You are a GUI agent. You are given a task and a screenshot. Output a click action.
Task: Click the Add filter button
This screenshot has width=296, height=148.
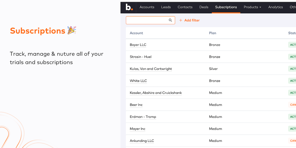(x=190, y=20)
